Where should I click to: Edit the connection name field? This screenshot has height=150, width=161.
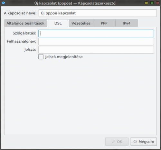(98, 13)
